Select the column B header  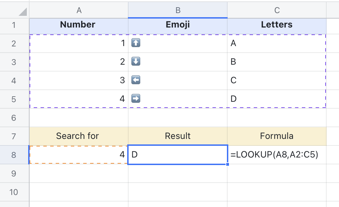[177, 10]
